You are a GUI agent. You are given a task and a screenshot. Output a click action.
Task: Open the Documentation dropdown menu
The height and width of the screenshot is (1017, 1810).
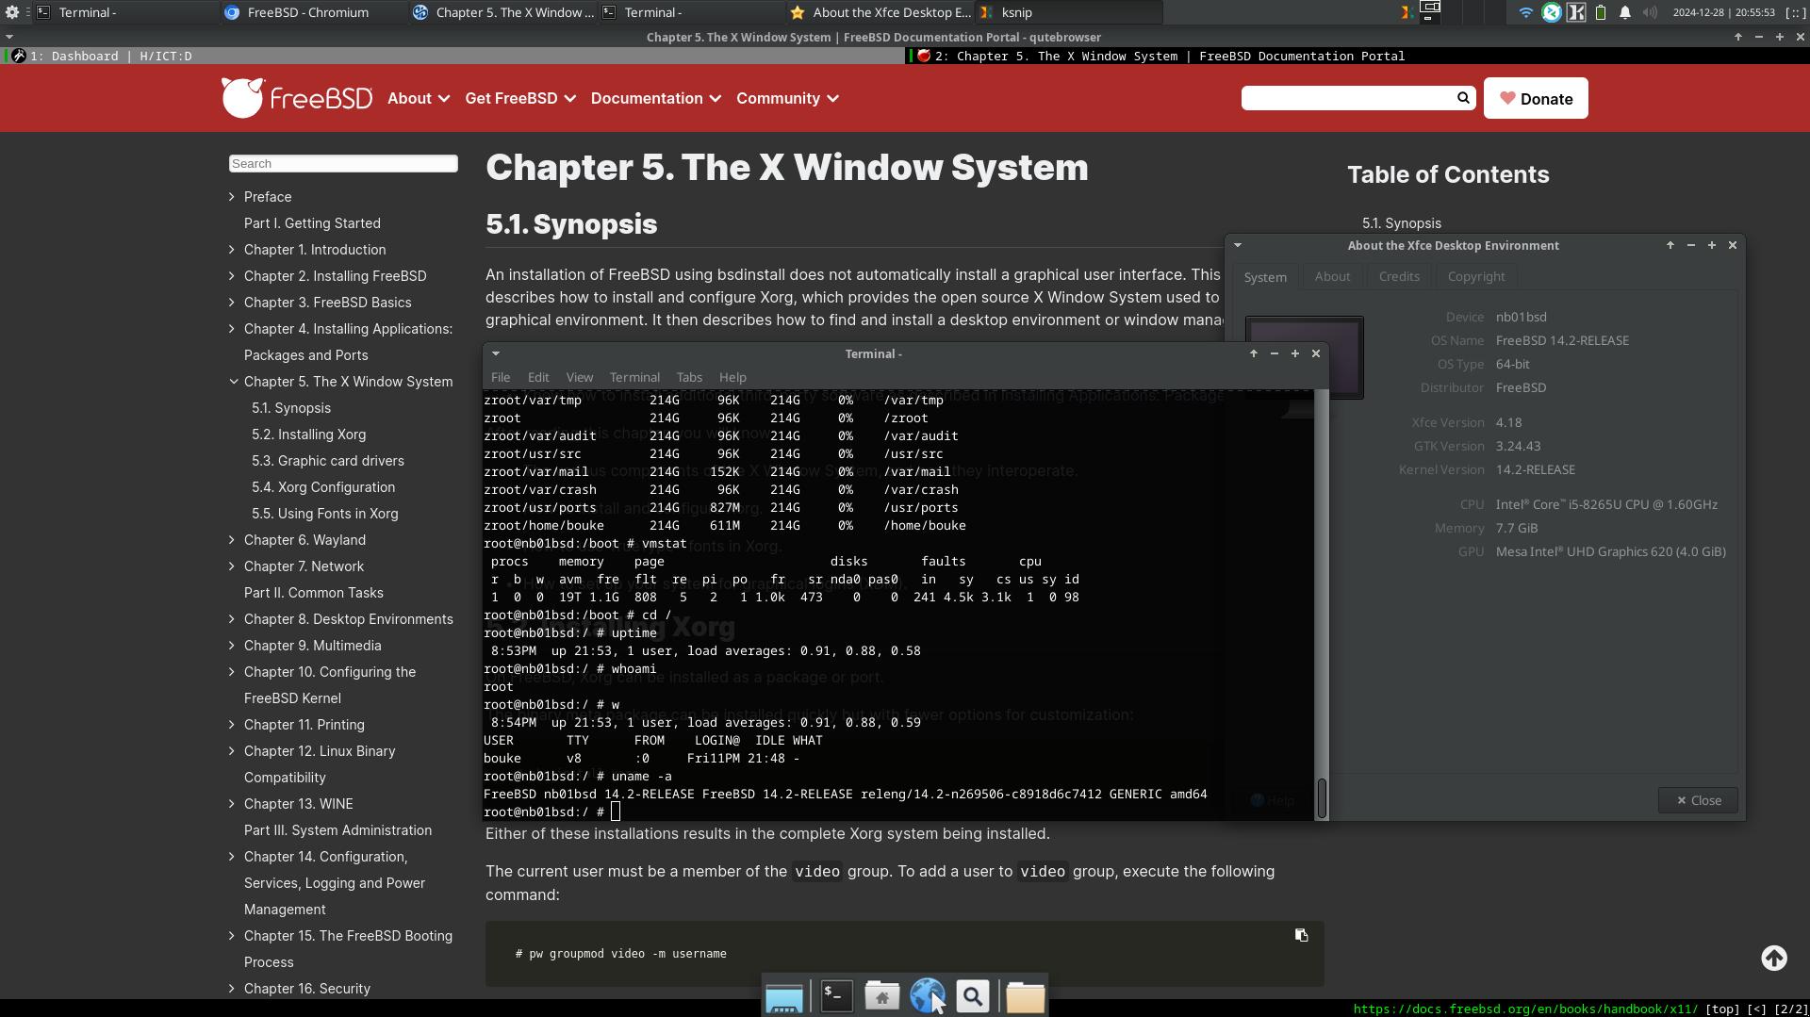point(656,98)
